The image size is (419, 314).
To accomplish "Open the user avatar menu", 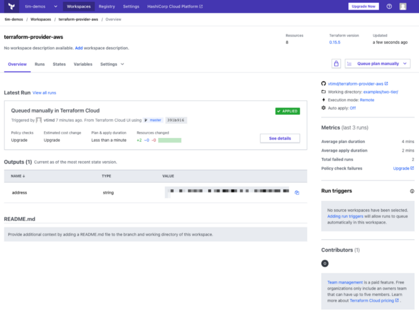I will pyautogui.click(x=403, y=6).
